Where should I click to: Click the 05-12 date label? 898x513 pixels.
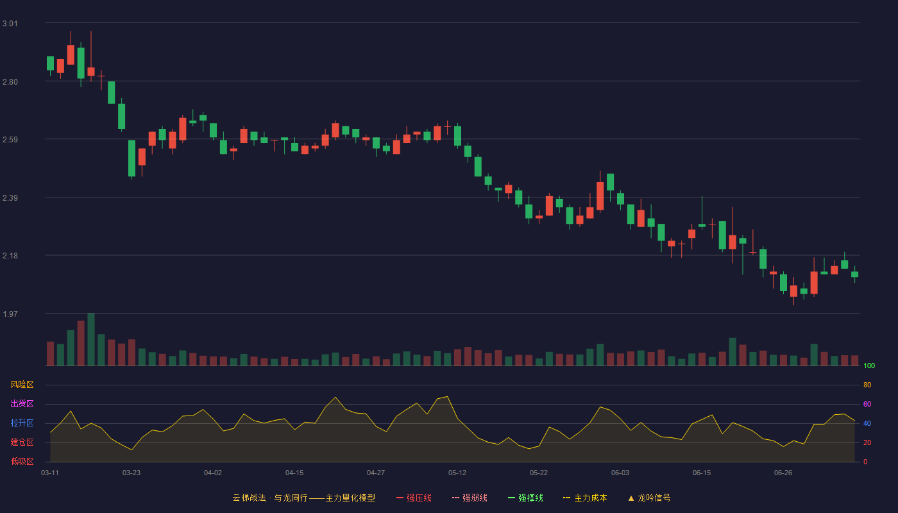click(x=457, y=473)
